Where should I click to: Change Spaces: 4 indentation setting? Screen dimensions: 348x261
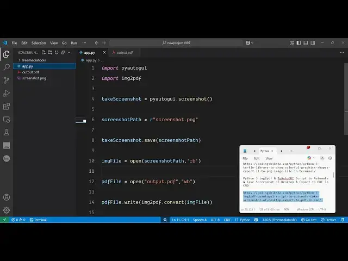click(200, 220)
